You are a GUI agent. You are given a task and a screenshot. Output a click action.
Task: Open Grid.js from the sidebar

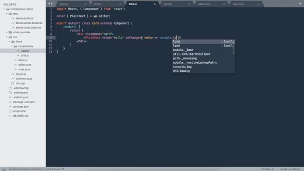[25, 56]
